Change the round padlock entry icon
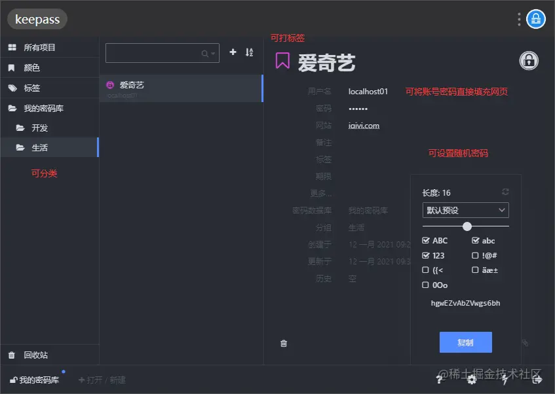The width and height of the screenshot is (555, 394). 529,61
